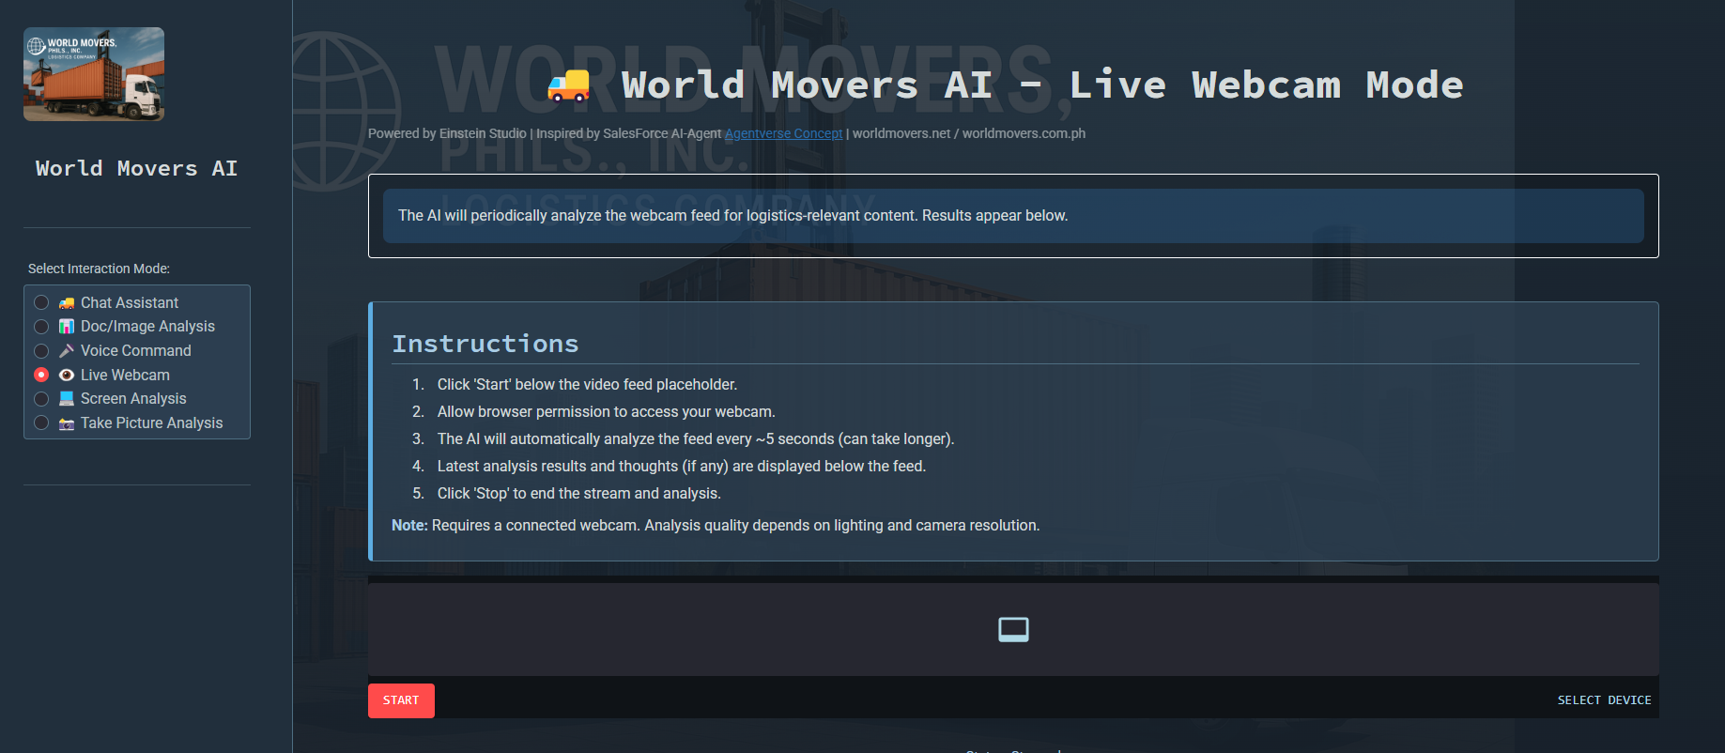
Task: Click the 'Select Interaction Mode:' label
Action: 99,269
